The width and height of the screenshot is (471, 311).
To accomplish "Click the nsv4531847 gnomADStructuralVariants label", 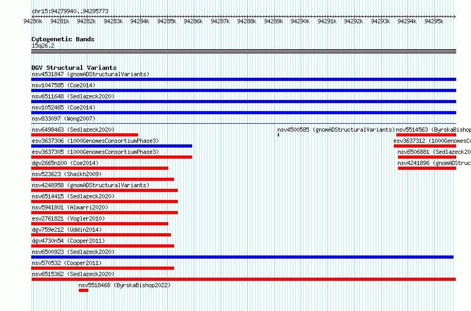I will [90, 74].
